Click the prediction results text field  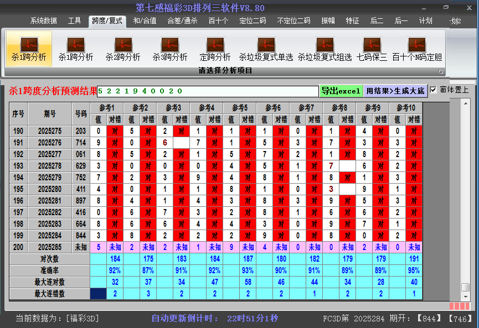click(208, 91)
